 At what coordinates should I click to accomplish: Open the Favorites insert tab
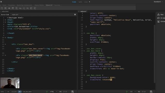click(x=57, y=5)
